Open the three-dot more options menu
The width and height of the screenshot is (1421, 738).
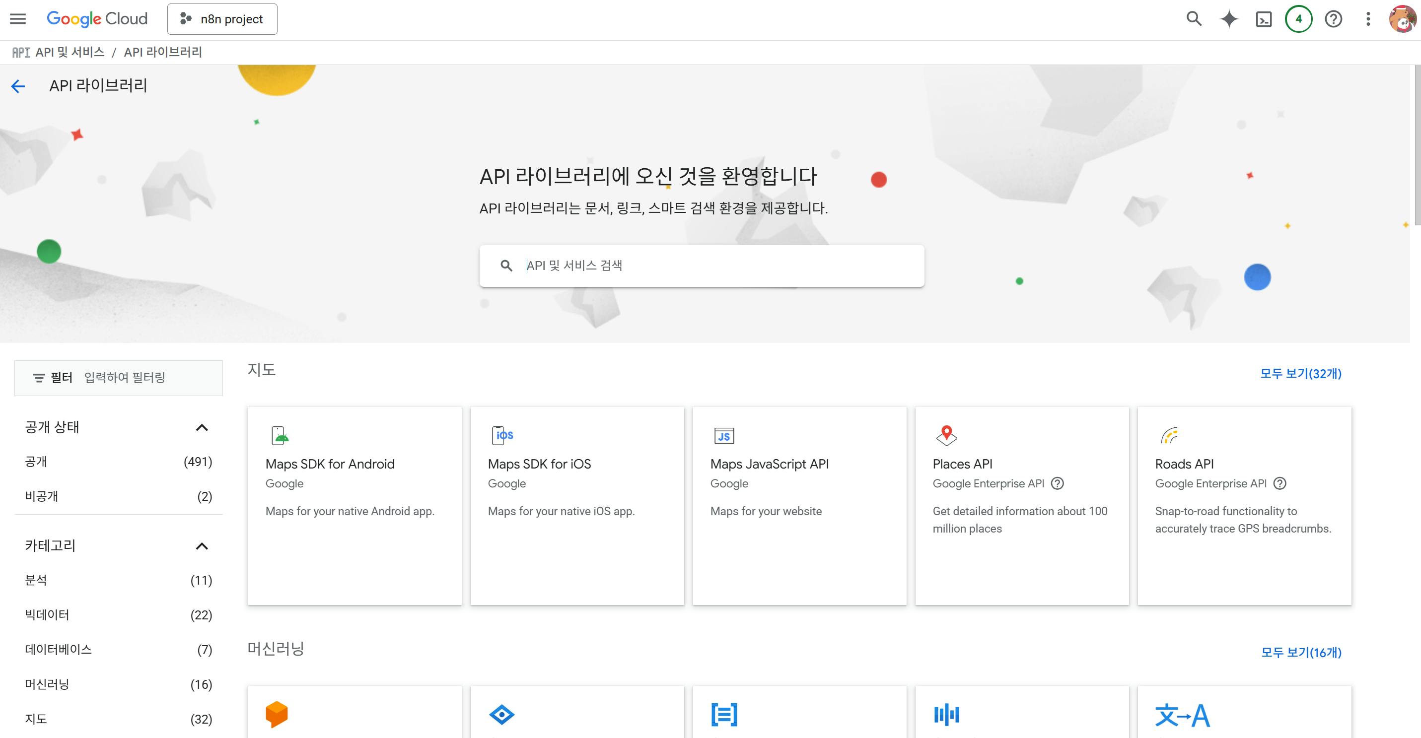[1368, 19]
